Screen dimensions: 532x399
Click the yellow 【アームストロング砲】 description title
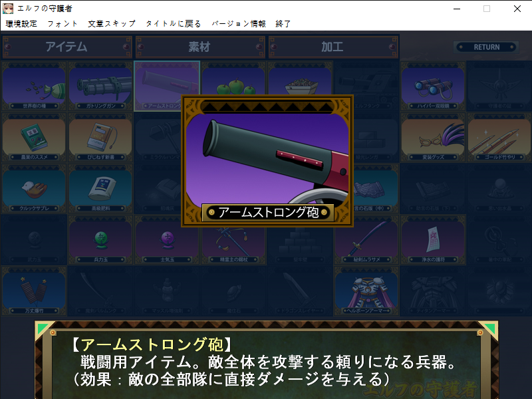coord(152,344)
